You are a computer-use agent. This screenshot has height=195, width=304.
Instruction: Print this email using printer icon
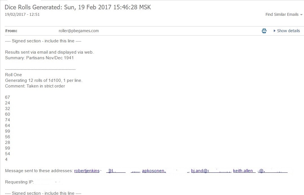[264, 31]
